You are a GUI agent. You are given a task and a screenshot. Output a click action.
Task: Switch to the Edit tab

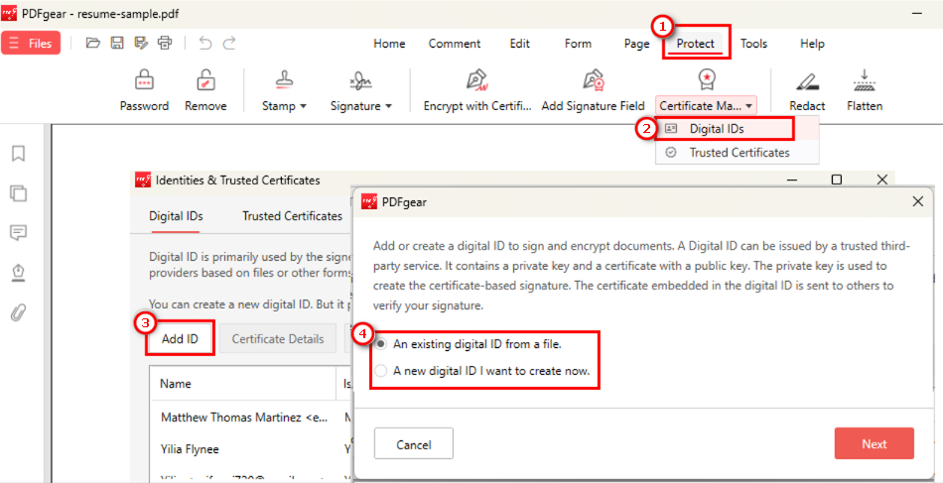coord(519,44)
